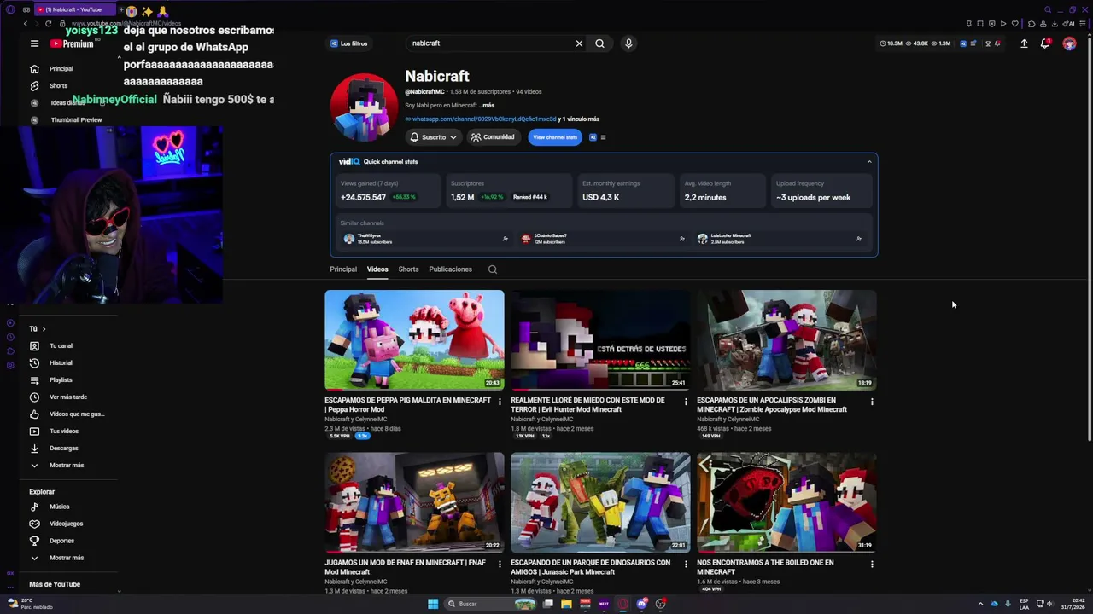Open options for Zombie Apocalypse video
This screenshot has height=614, width=1093.
point(872,401)
